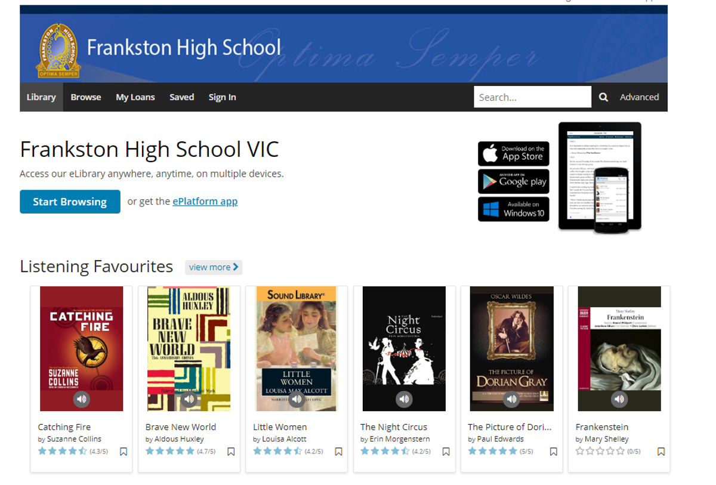Save The Picture of Dorian Gray bookmark
The width and height of the screenshot is (716, 485).
point(554,452)
